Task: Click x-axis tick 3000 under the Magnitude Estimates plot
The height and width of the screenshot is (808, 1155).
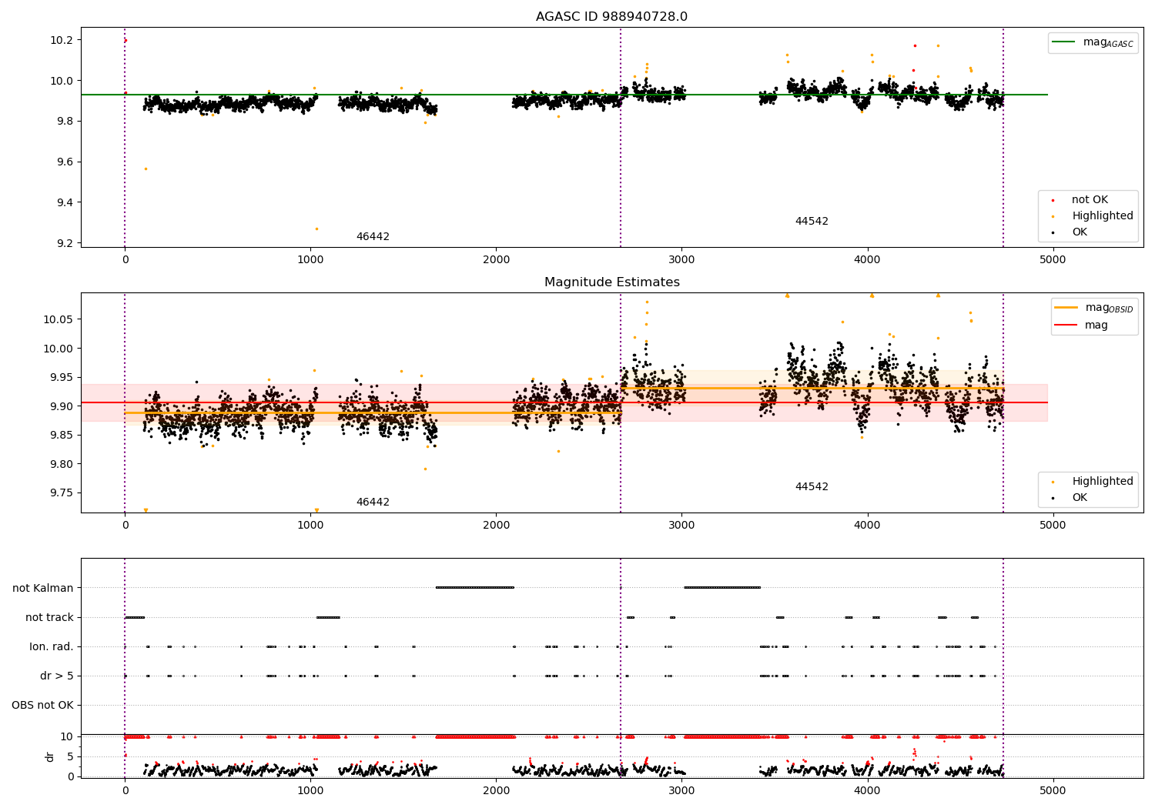Action: tap(681, 526)
